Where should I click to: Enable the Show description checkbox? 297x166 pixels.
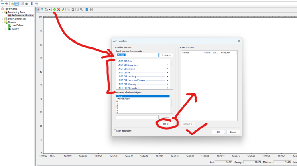(116, 131)
